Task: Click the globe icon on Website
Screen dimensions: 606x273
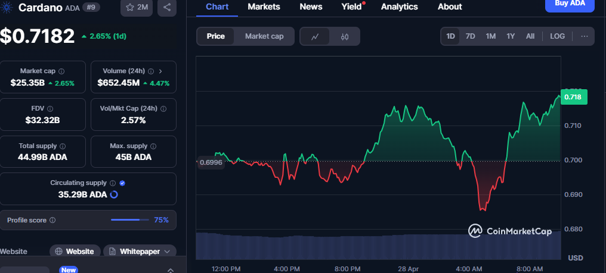Action: (x=58, y=252)
